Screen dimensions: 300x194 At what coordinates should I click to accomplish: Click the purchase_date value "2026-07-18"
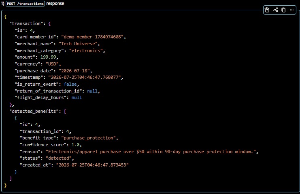74,71
